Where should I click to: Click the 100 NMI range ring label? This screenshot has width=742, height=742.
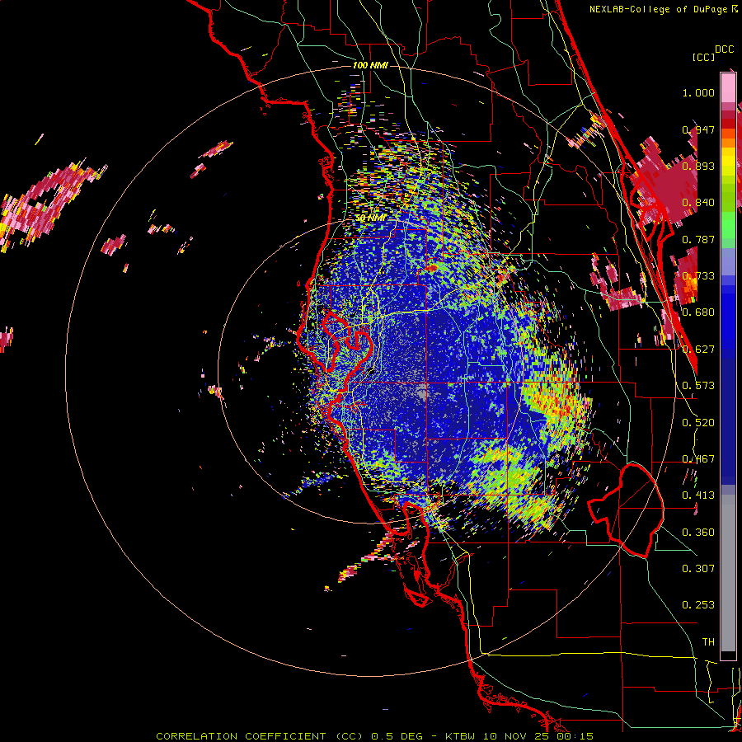click(x=370, y=65)
